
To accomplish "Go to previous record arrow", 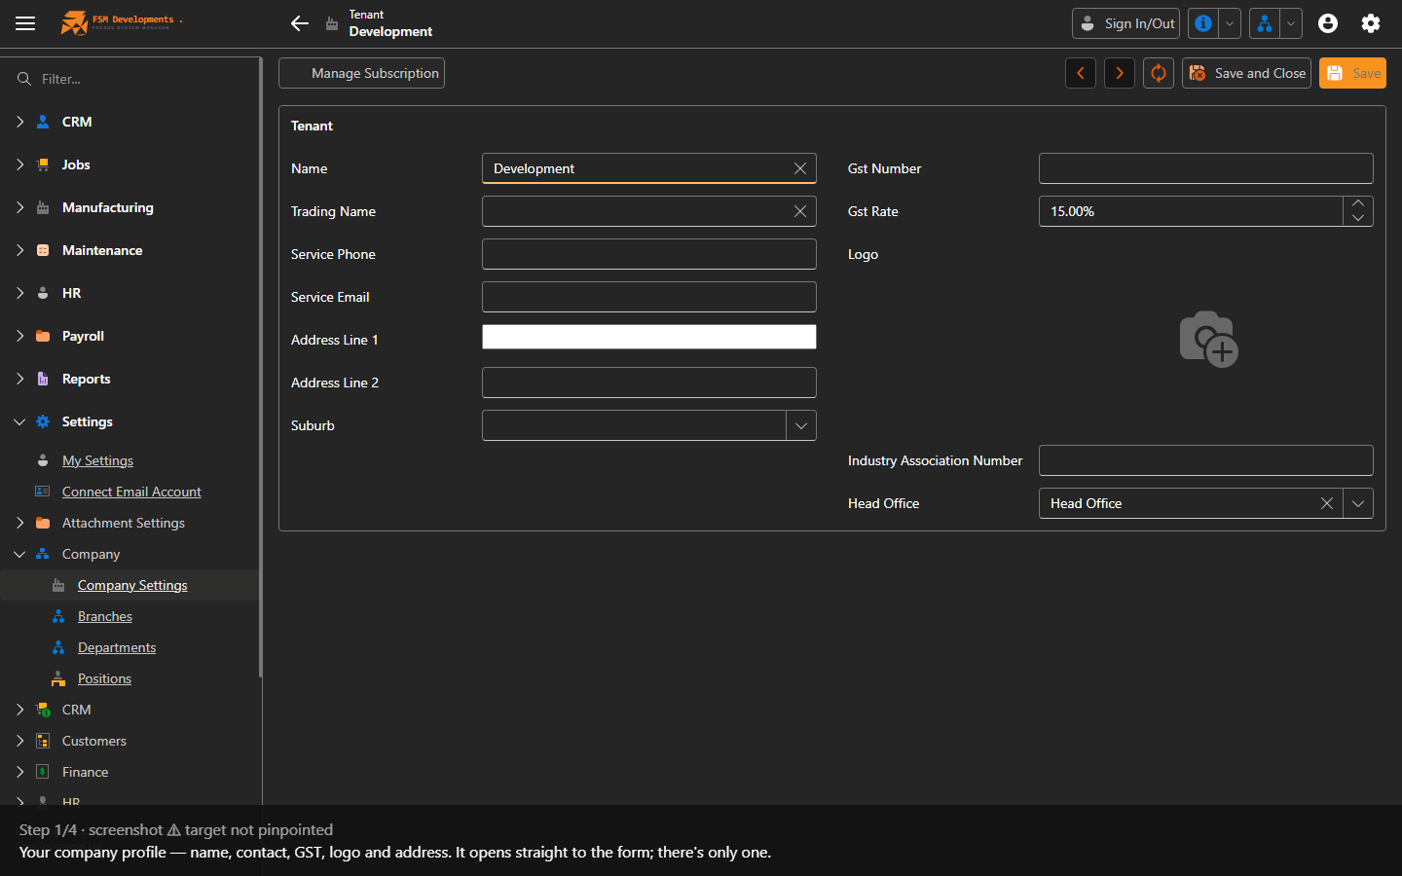I will click(x=1081, y=73).
